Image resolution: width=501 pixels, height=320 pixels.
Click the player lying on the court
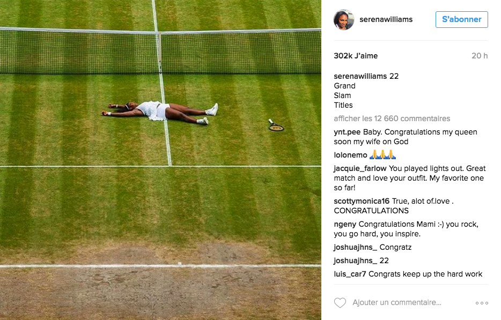point(160,113)
